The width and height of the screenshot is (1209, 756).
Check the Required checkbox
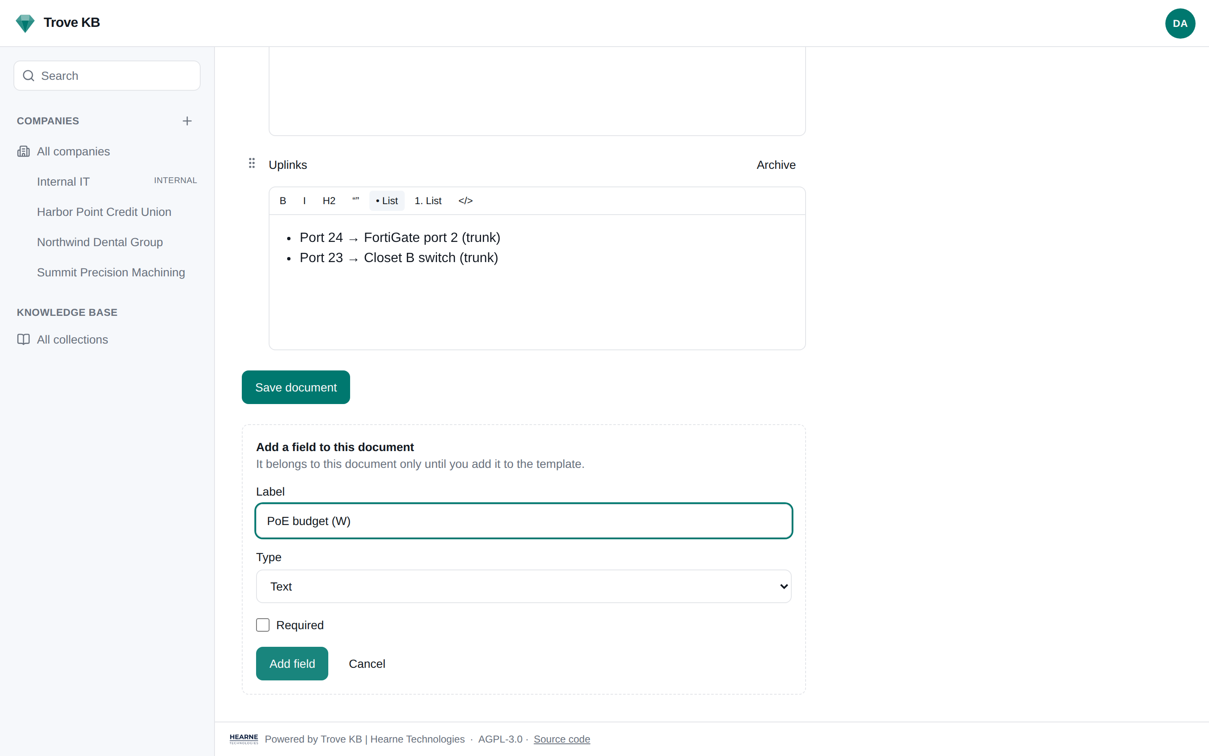(x=263, y=625)
